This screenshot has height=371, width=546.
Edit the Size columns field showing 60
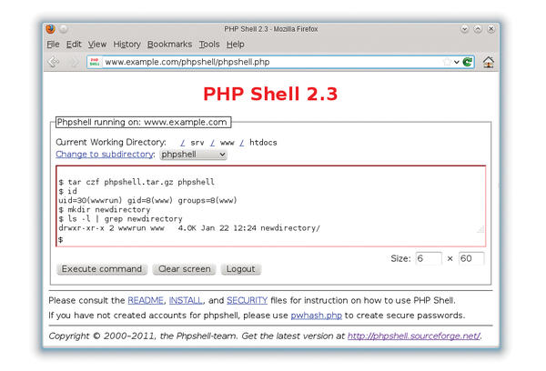pos(471,258)
